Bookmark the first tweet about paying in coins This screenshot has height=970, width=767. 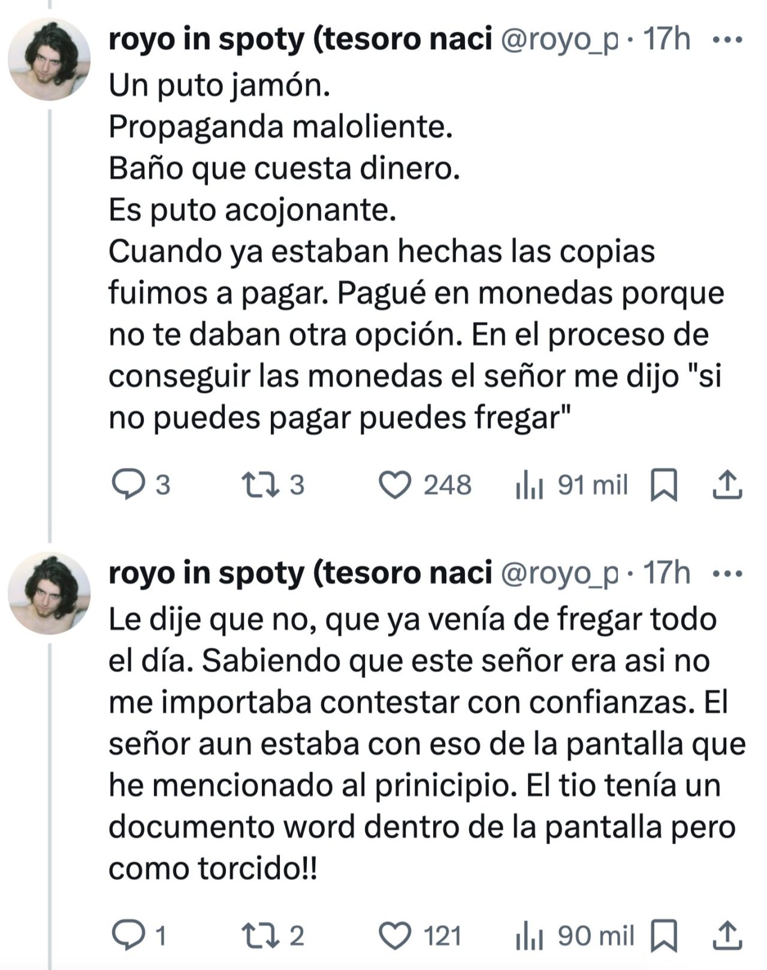pos(664,485)
